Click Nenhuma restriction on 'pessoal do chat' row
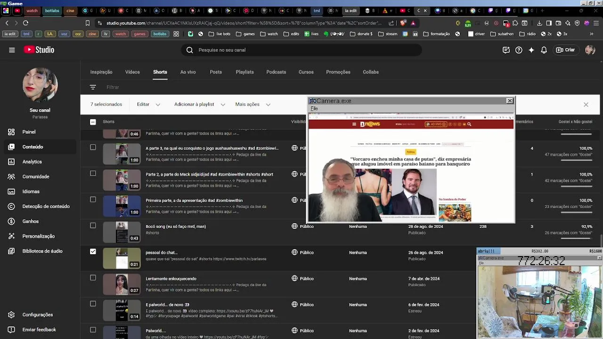 pyautogui.click(x=358, y=253)
